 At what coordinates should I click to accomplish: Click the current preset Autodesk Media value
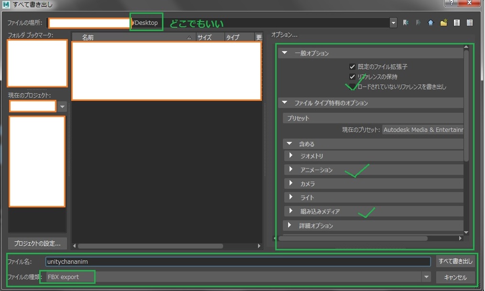[x=423, y=130]
